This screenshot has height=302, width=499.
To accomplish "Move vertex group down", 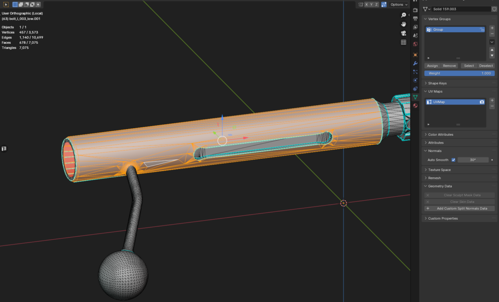I will [492, 56].
